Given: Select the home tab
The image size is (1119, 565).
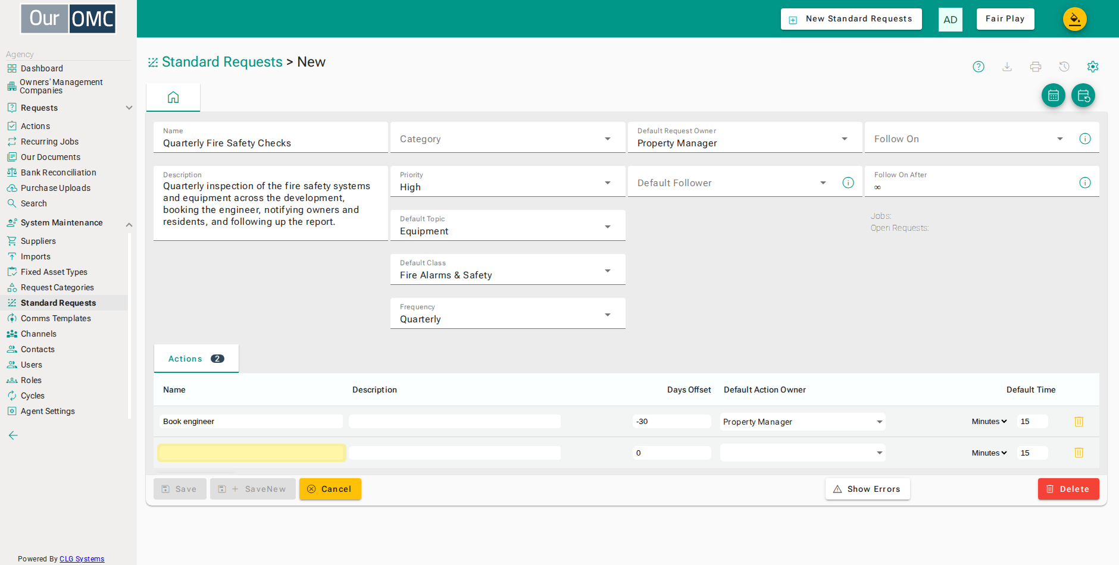Looking at the screenshot, I should coord(173,97).
